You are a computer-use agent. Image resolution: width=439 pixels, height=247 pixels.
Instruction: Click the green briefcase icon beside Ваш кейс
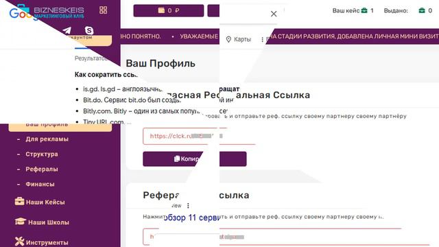click(x=364, y=11)
